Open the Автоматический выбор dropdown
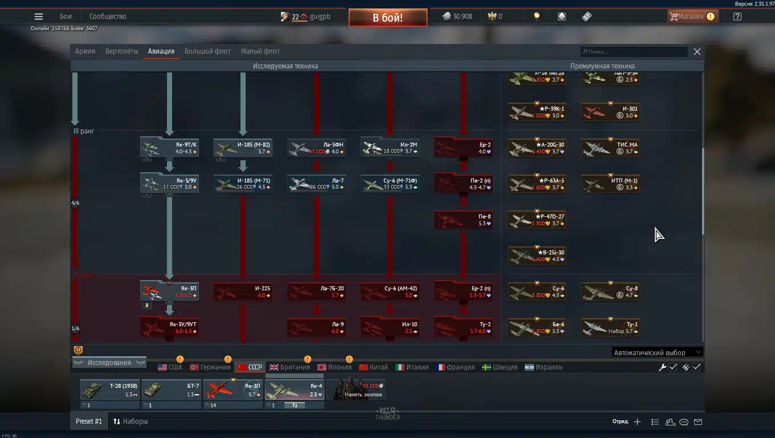Image resolution: width=775 pixels, height=438 pixels. (x=657, y=352)
